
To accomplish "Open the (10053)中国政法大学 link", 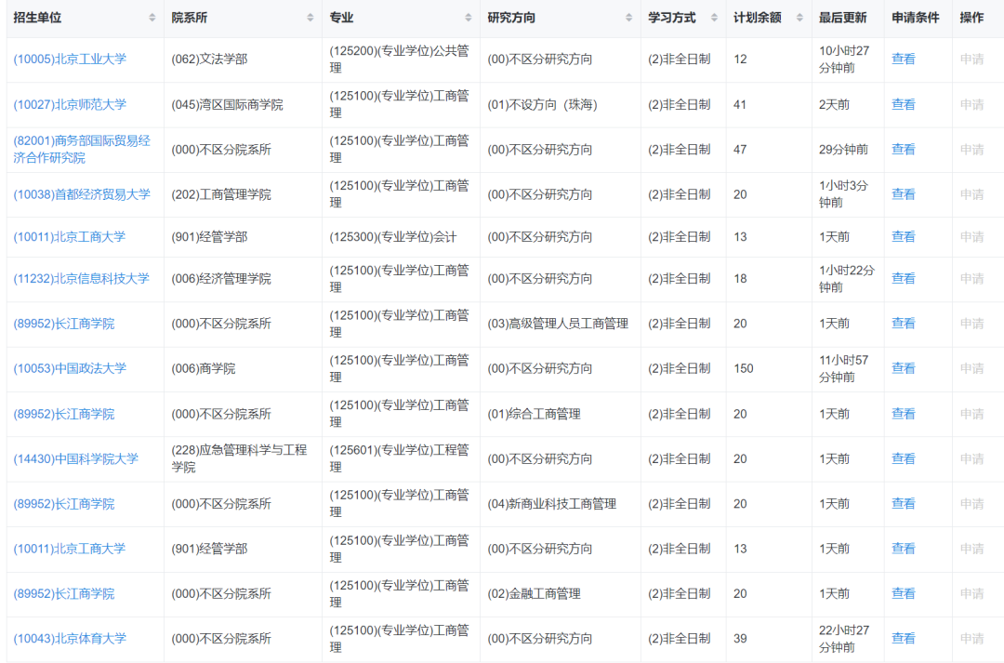I will pos(70,368).
